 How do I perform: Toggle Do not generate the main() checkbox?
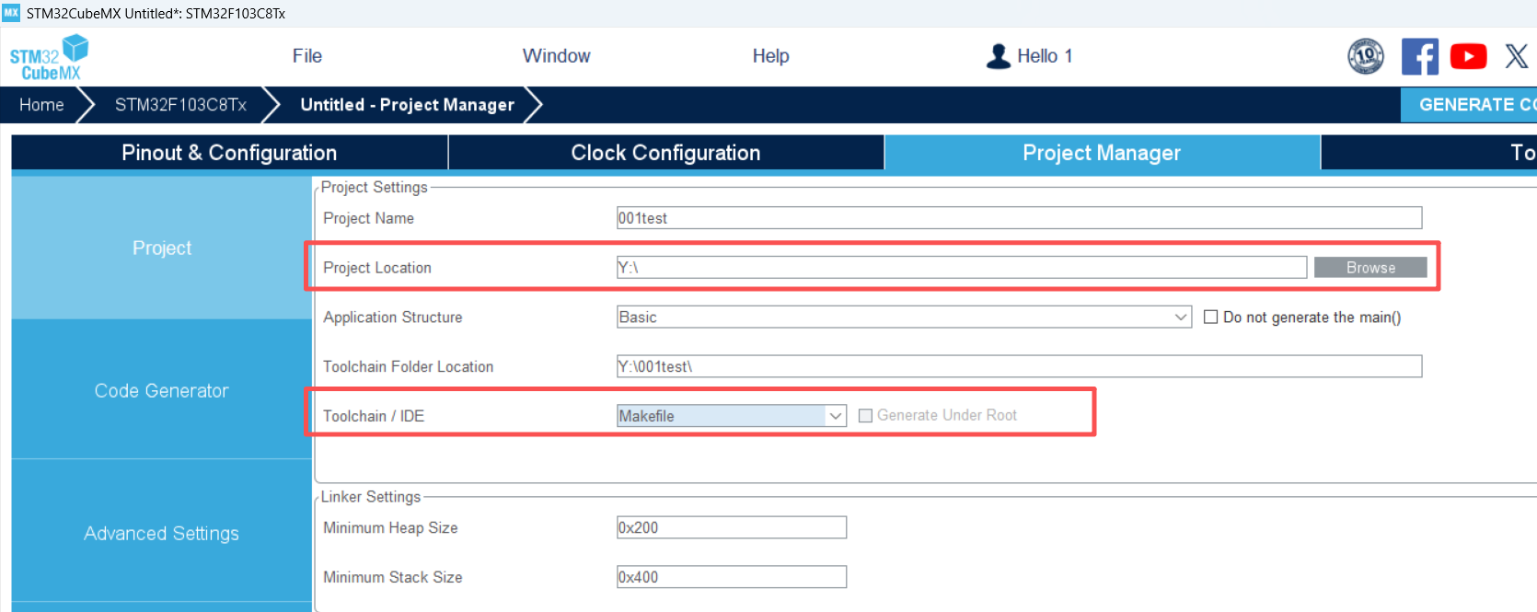[1211, 317]
